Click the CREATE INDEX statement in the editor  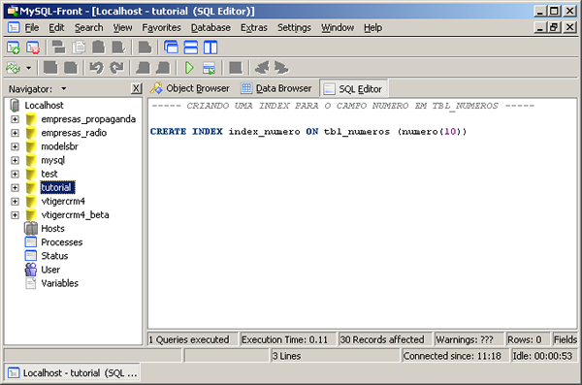pyautogui.click(x=308, y=132)
